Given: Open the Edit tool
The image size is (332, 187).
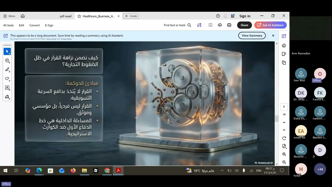Looking at the screenshot, I should tap(22, 25).
